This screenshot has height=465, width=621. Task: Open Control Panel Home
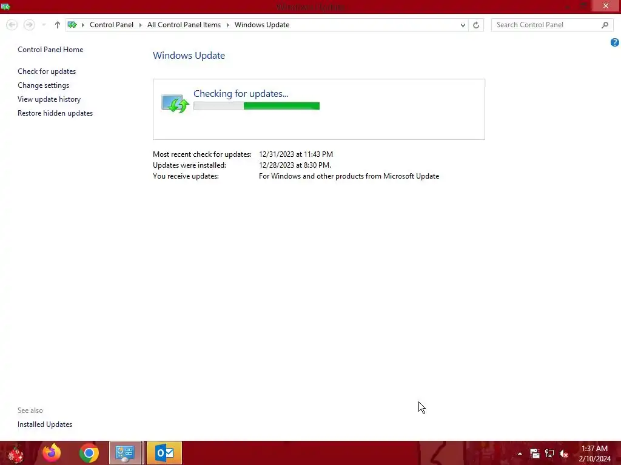tap(50, 50)
